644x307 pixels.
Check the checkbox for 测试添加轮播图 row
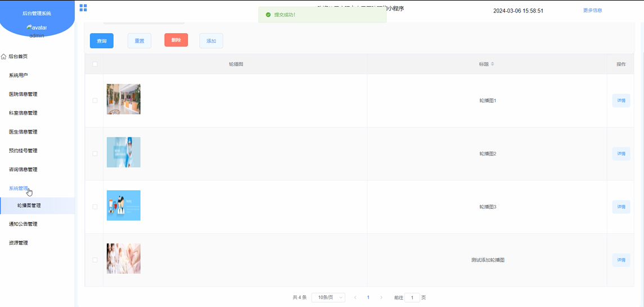point(95,260)
